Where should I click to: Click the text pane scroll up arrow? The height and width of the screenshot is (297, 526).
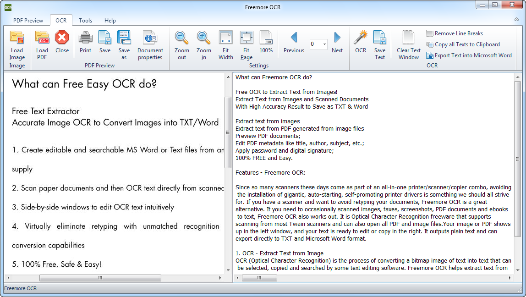[517, 77]
